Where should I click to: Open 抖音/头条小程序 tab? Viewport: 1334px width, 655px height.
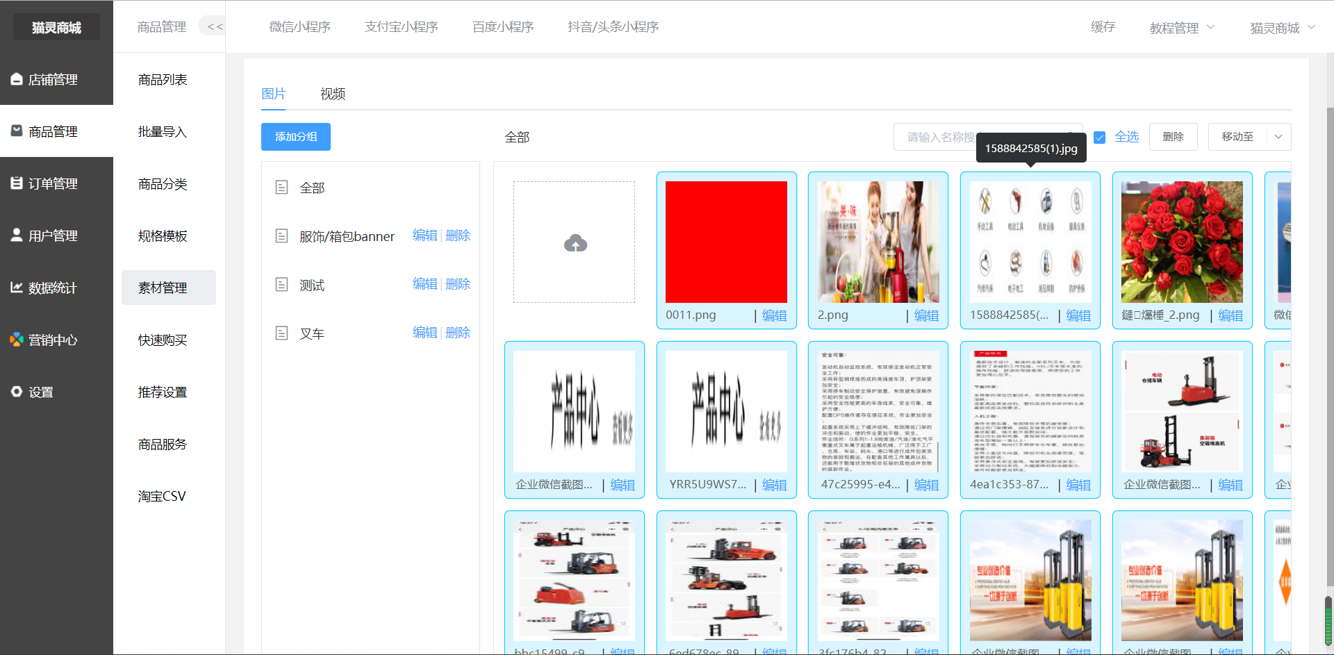(613, 26)
